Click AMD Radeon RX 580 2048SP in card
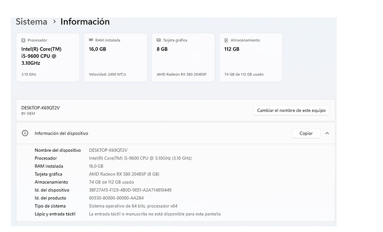Viewport: 383px width, 232px height. point(182,74)
